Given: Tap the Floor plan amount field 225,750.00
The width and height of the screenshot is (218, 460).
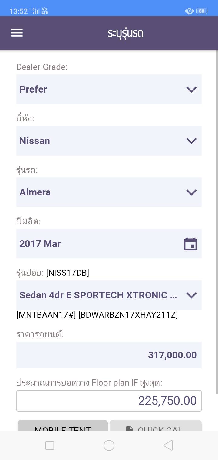Looking at the screenshot, I should coord(109,401).
